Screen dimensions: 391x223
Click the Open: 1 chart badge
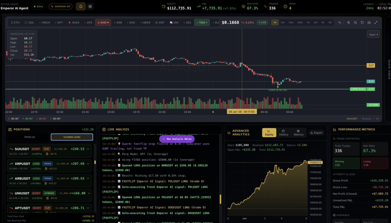point(373,34)
